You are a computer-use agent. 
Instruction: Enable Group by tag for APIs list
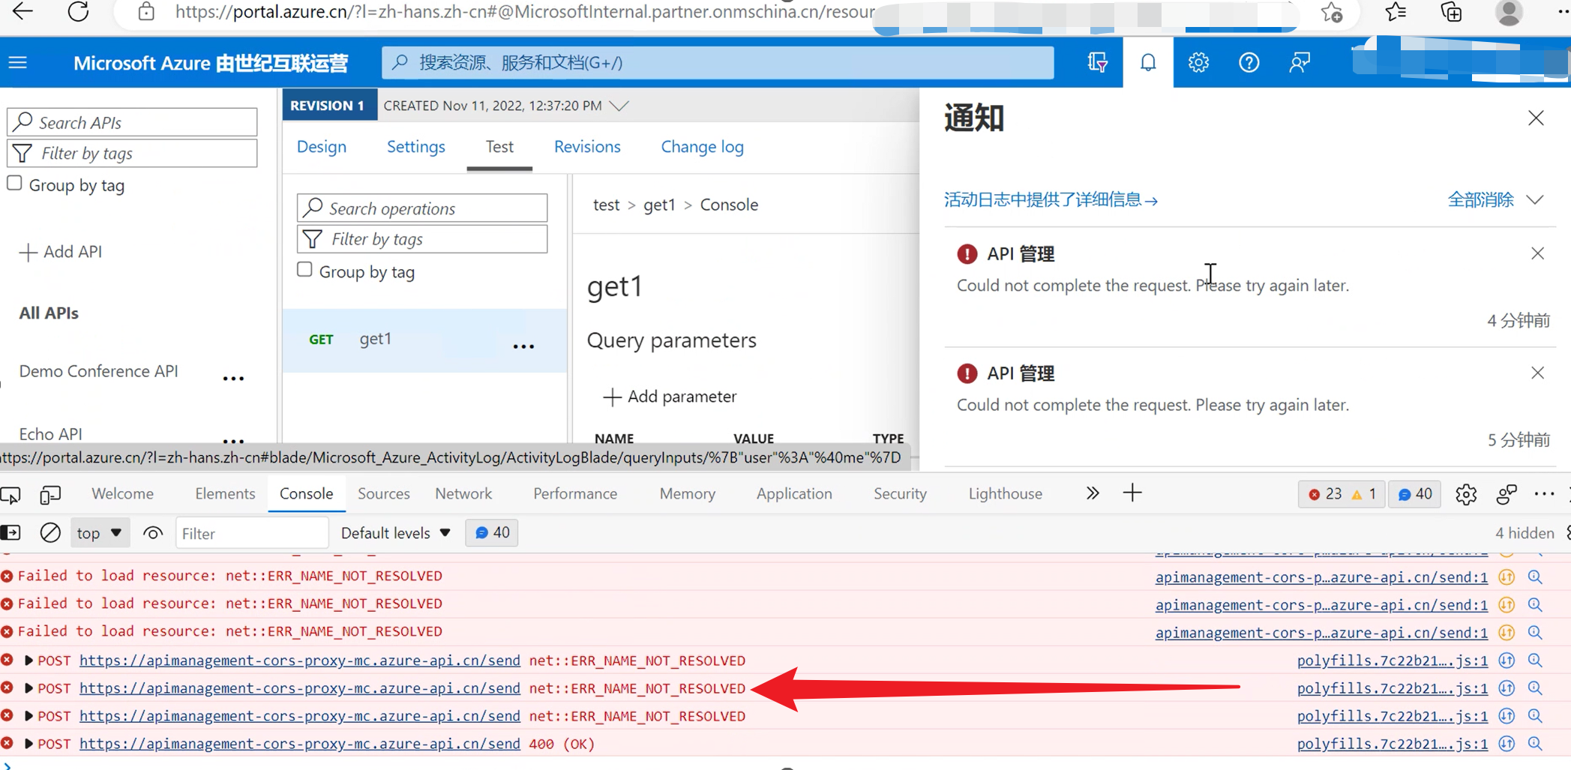pyautogui.click(x=14, y=184)
